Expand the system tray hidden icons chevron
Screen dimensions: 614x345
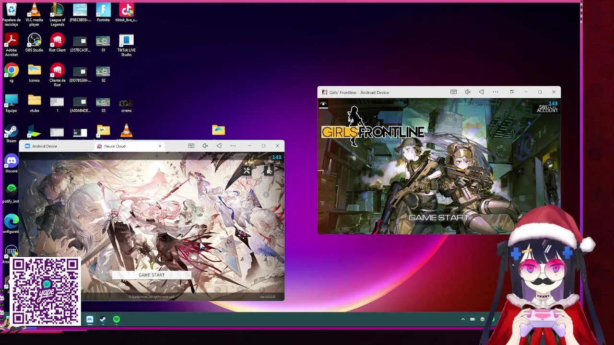click(463, 319)
